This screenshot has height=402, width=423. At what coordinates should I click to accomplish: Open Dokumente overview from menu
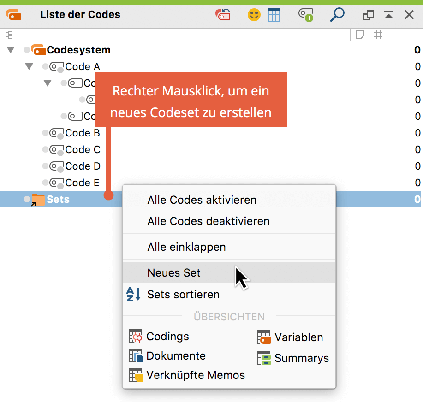point(176,356)
